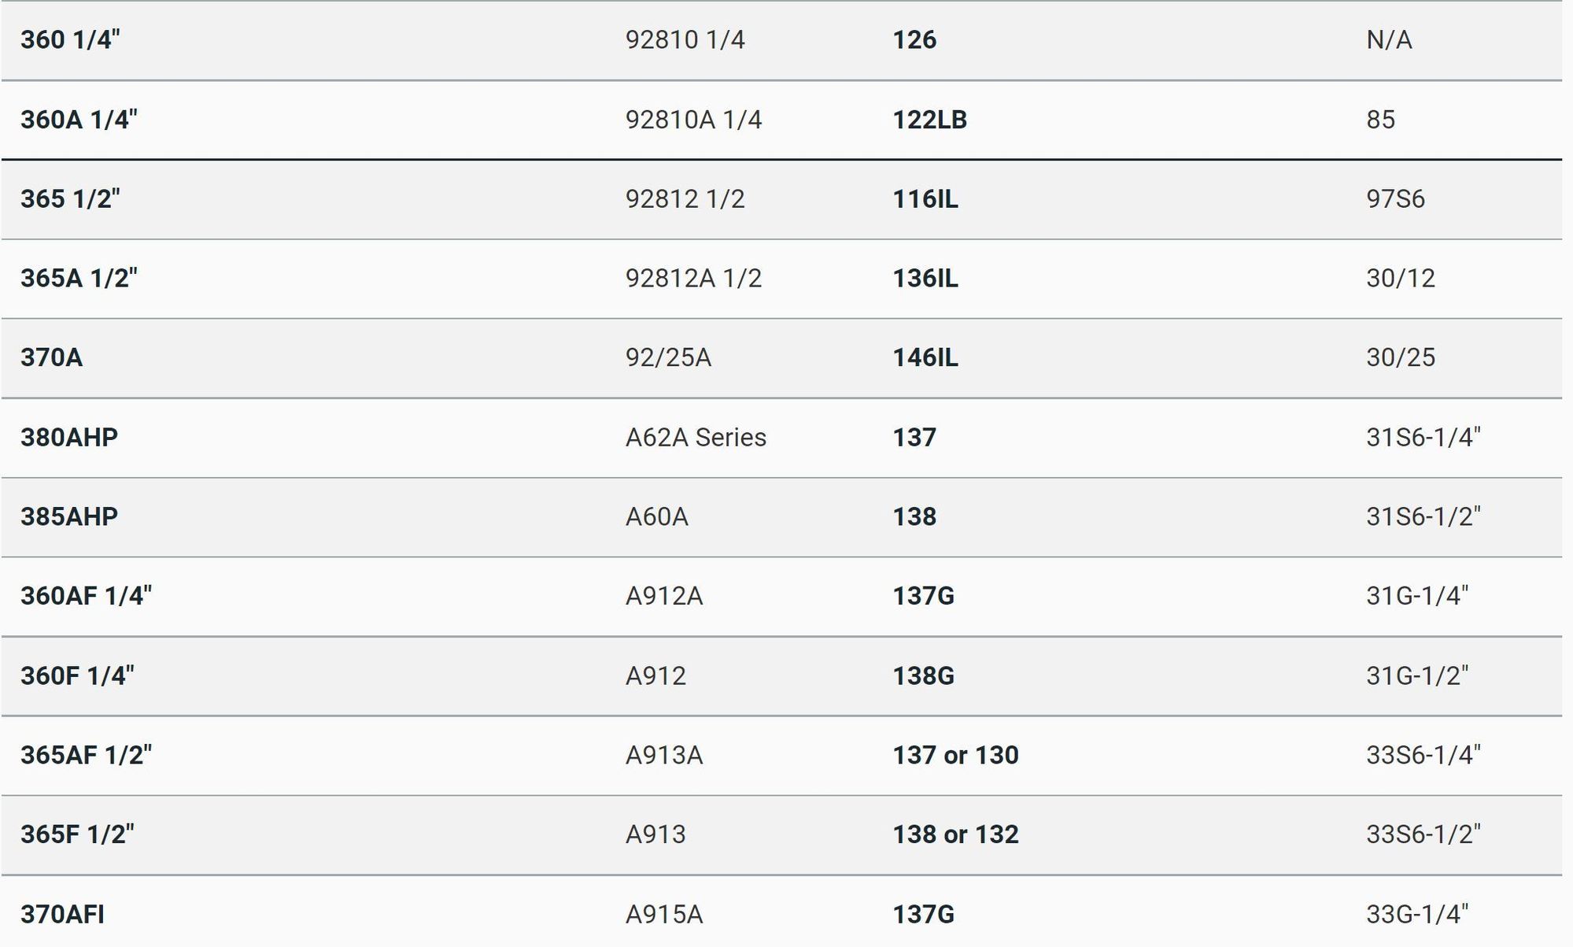The image size is (1573, 947).
Task: Select the 365A 1/2" row label
Action: coord(79,279)
